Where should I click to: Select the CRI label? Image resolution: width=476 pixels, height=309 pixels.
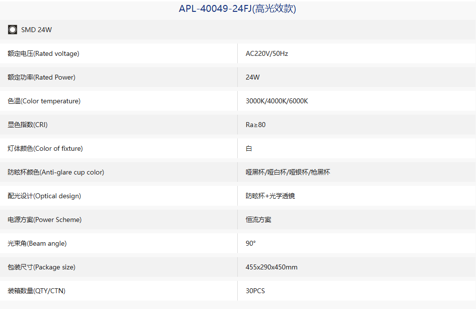tap(28, 125)
